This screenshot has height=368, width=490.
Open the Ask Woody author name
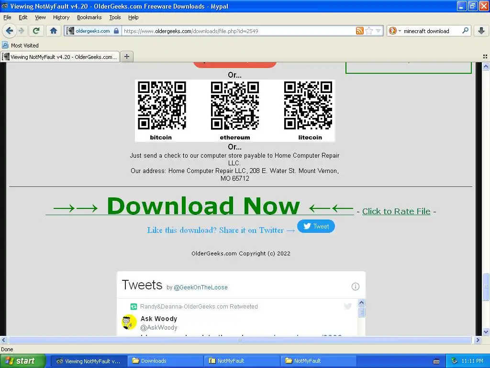[159, 319]
